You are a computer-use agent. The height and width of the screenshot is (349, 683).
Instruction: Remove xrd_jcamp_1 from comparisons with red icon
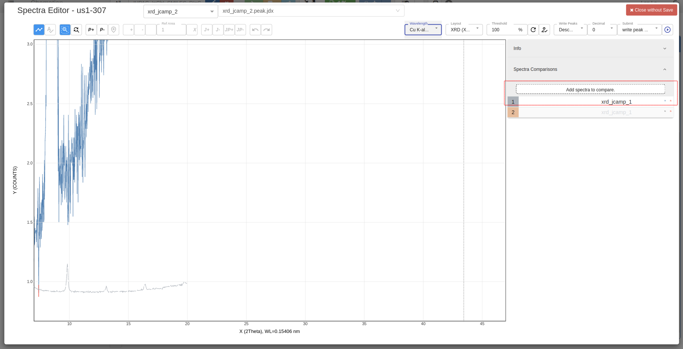point(671,101)
